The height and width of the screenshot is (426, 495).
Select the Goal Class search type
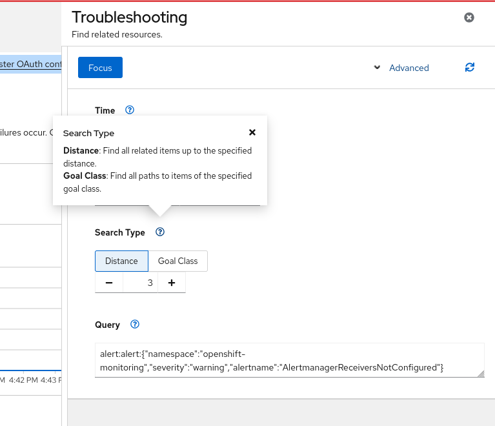(x=177, y=261)
